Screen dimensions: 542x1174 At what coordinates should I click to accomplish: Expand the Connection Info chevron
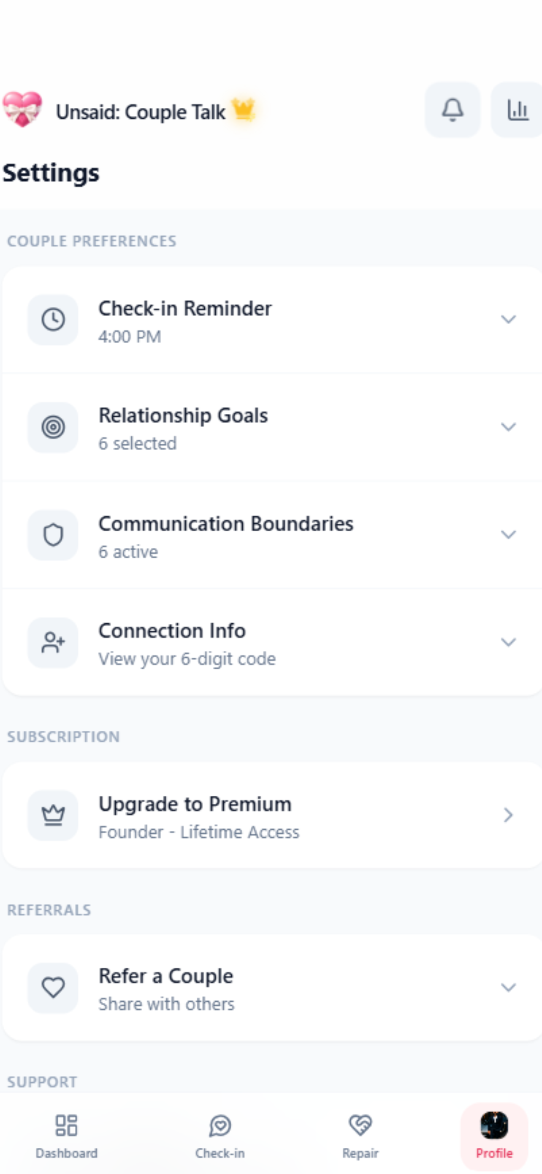[508, 642]
